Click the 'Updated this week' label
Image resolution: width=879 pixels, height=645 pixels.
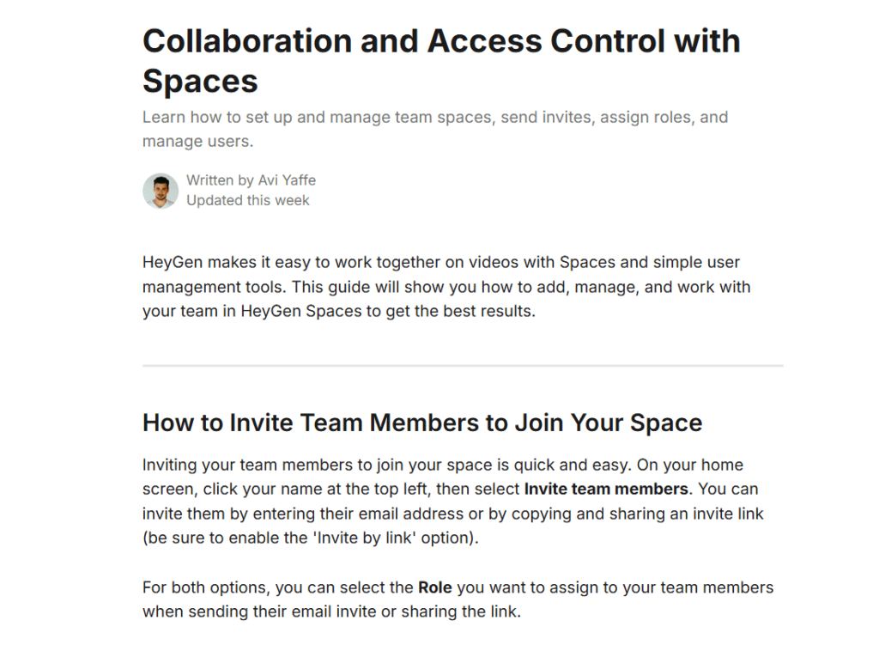click(x=248, y=200)
